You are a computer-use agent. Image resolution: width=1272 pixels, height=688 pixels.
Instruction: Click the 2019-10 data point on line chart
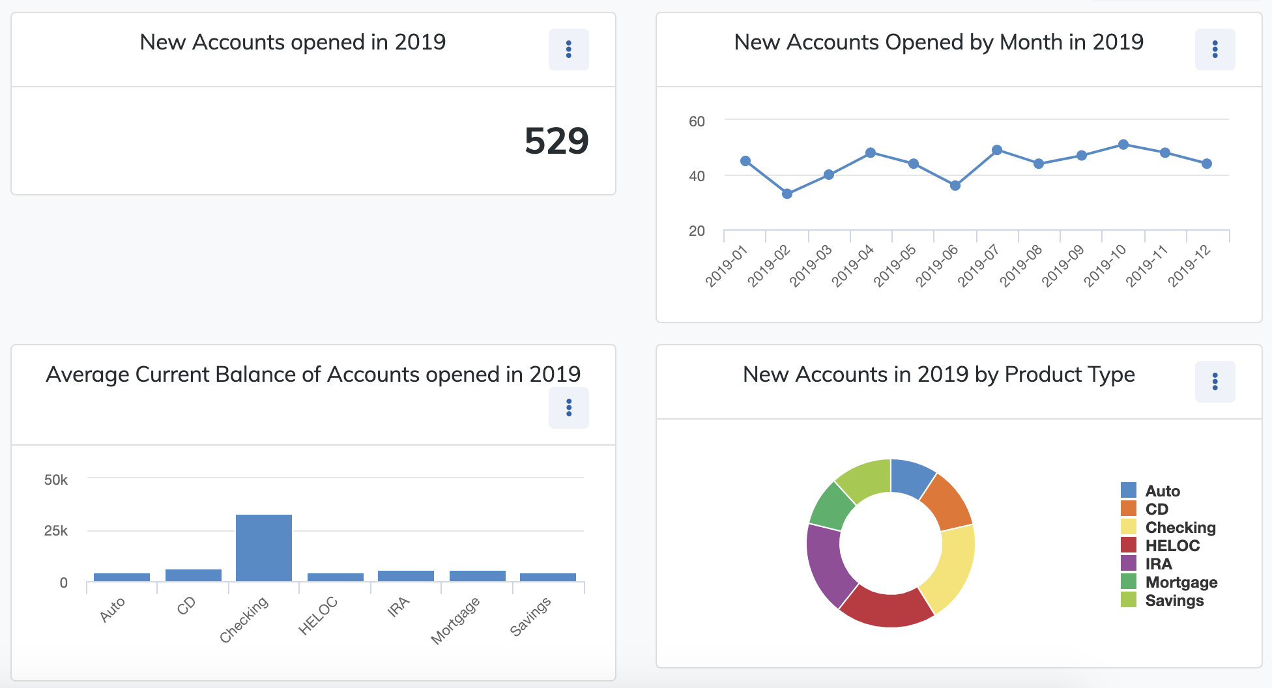pos(1123,145)
